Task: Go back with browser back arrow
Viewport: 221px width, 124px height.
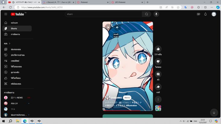Action: pyautogui.click(x=4, y=7)
